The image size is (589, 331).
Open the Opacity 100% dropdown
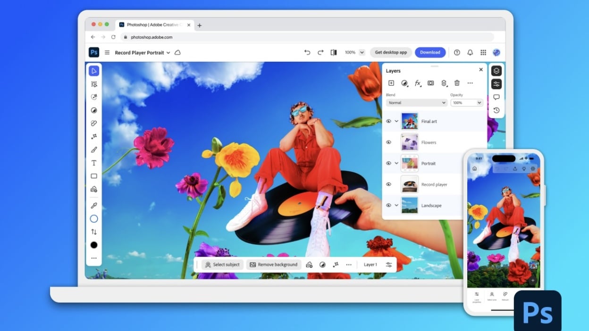pyautogui.click(x=466, y=103)
